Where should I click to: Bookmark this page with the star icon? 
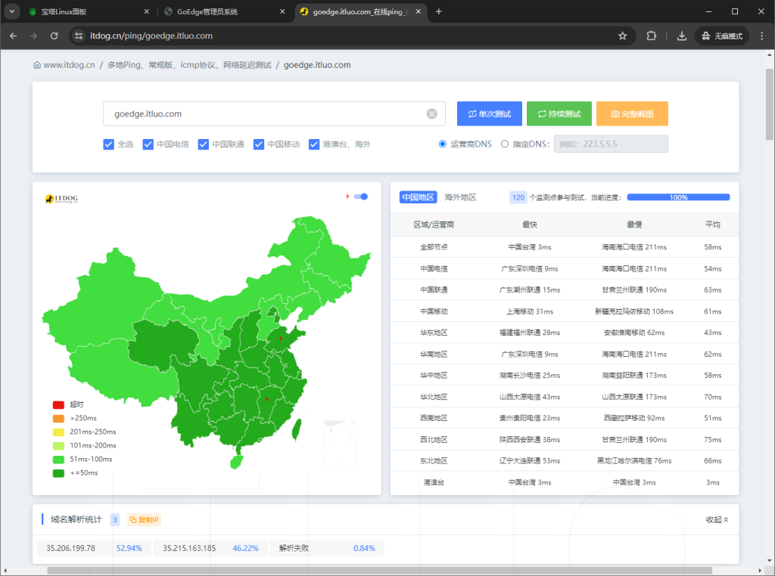(622, 36)
